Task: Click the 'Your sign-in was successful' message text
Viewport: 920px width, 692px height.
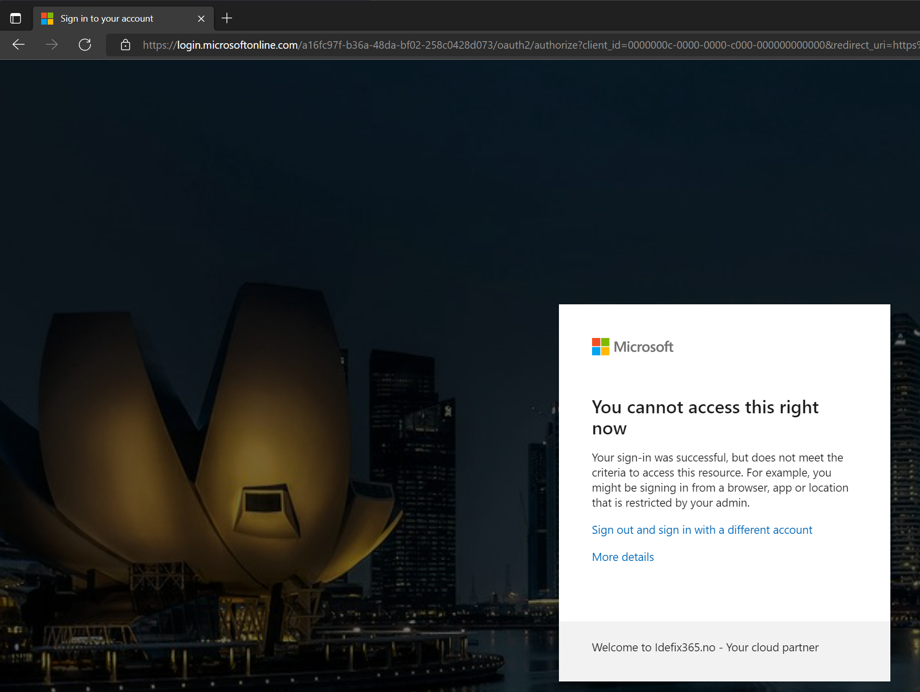Action: coord(720,480)
